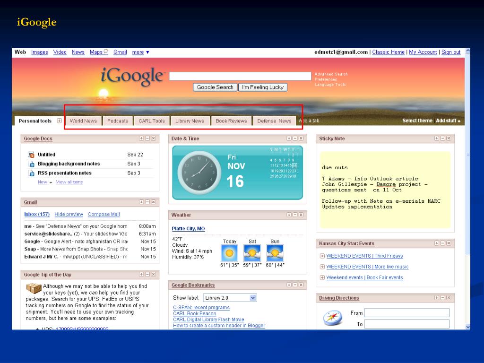Click the page scrollbar up arrow
This screenshot has width=484, height=363.
click(x=467, y=51)
